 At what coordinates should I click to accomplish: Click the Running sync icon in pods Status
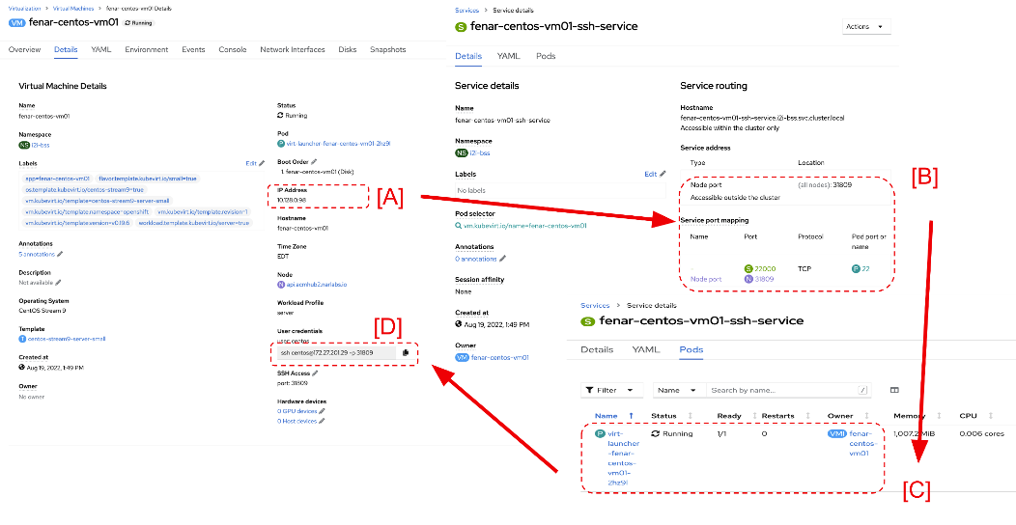pos(655,433)
